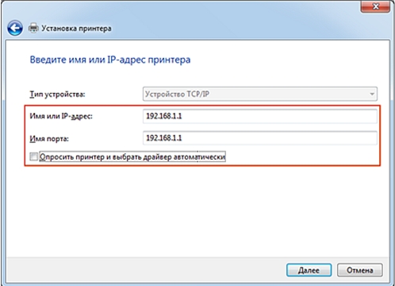Continue with the "Далее" button
395x286 pixels.
click(x=309, y=270)
